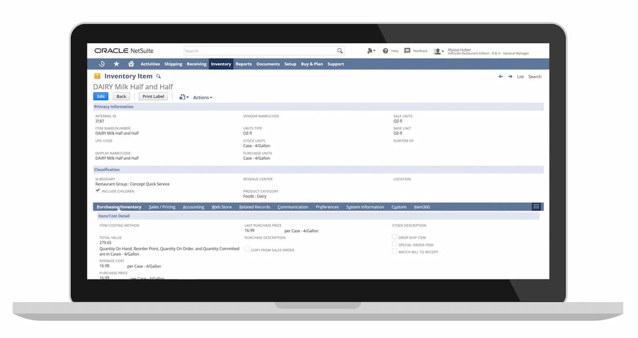Switch to the Communication subtab

click(x=293, y=207)
